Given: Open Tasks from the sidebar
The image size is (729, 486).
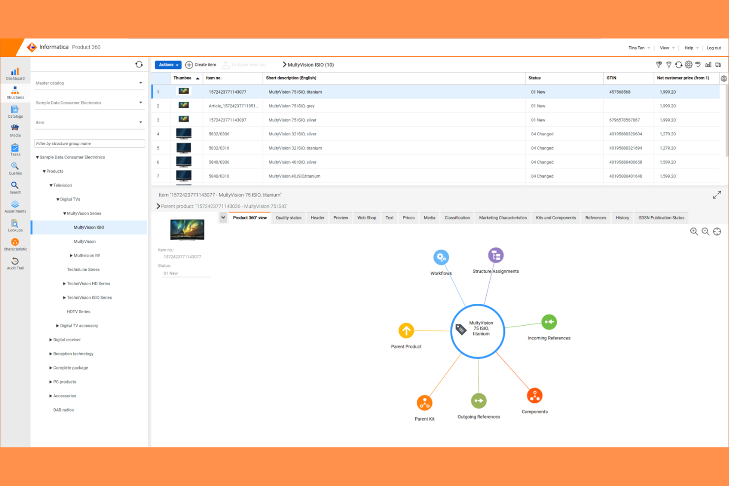Looking at the screenshot, I should [15, 150].
